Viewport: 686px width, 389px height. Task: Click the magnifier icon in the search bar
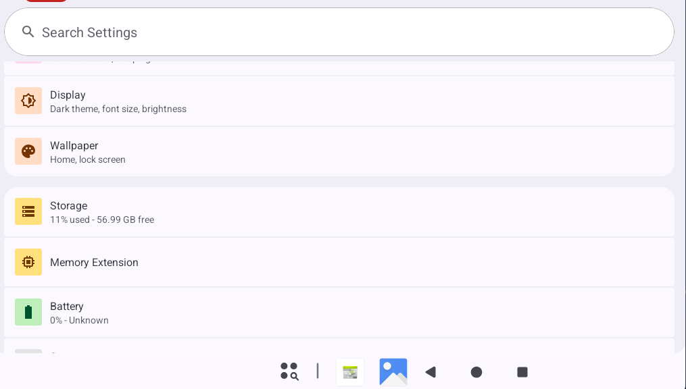point(28,32)
